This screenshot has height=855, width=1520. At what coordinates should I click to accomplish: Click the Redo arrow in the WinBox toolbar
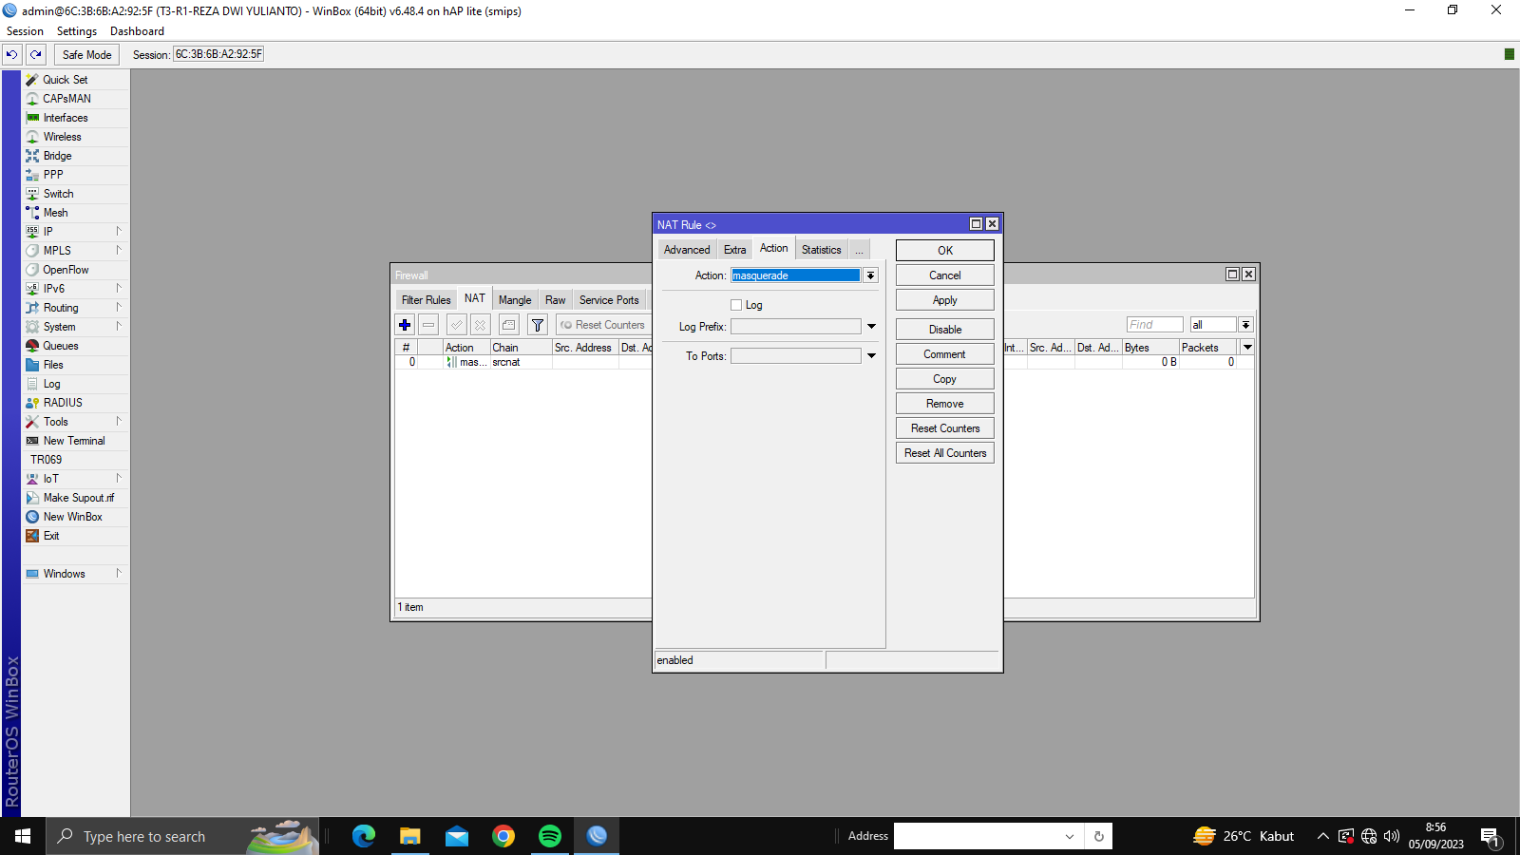pyautogui.click(x=36, y=55)
